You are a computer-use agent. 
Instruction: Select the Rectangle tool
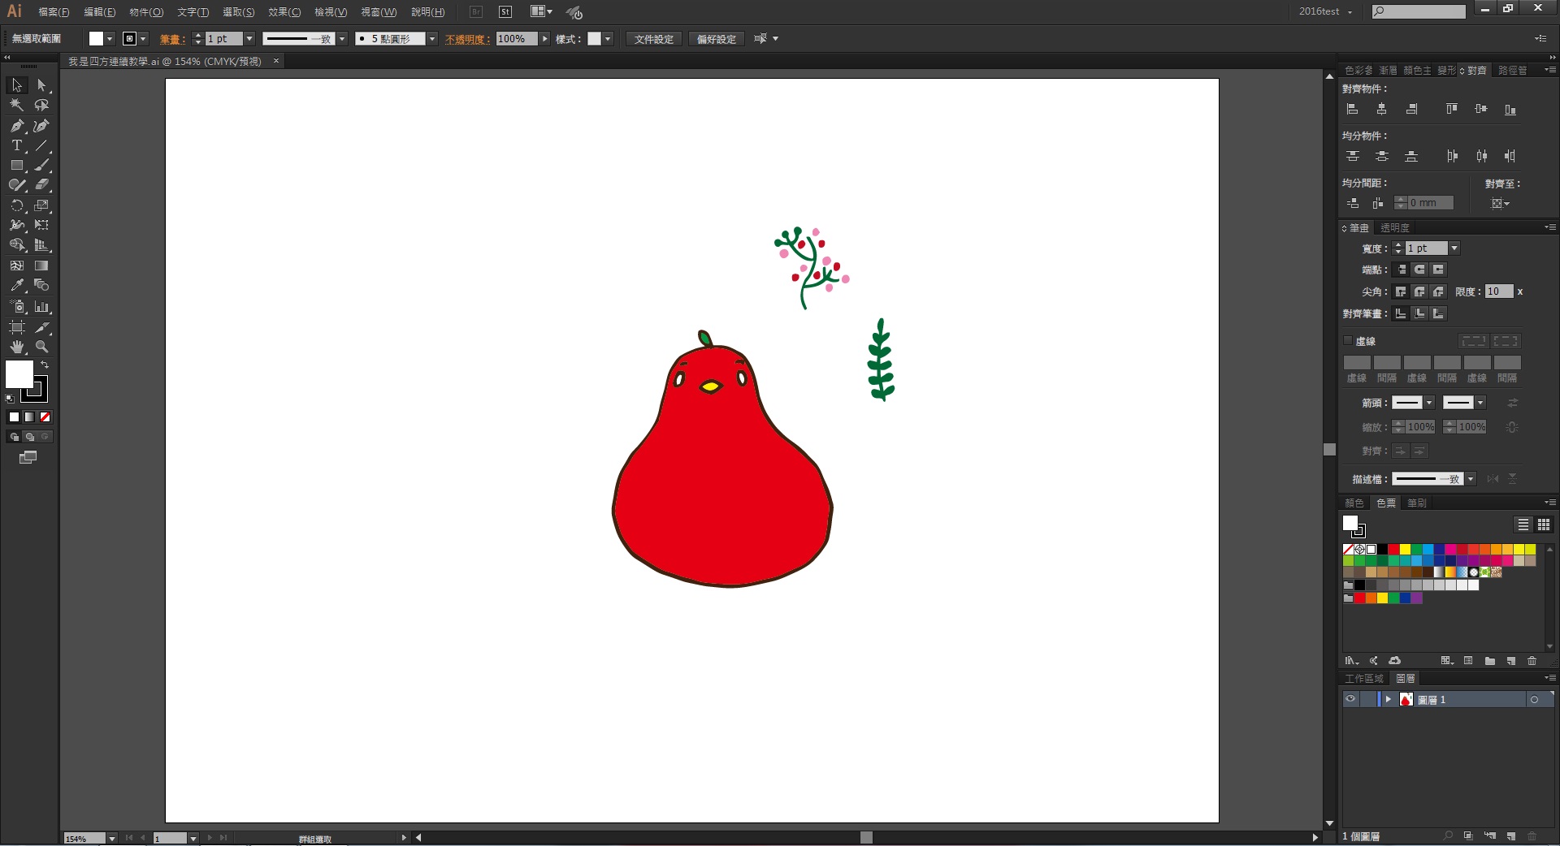coord(16,166)
